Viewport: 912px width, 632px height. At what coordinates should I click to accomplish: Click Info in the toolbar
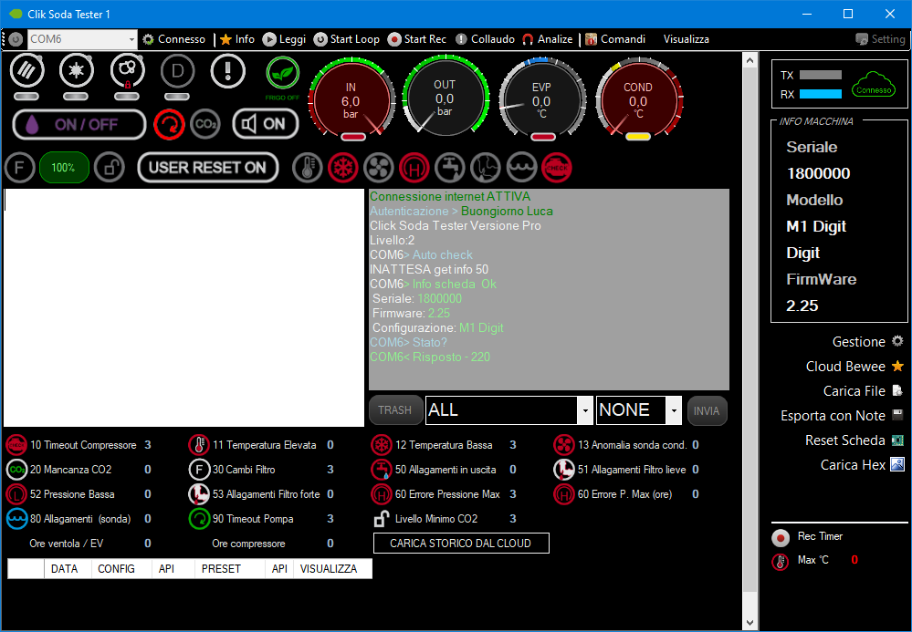(x=237, y=39)
